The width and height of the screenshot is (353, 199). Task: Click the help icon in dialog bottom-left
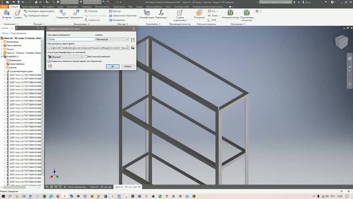(50, 66)
